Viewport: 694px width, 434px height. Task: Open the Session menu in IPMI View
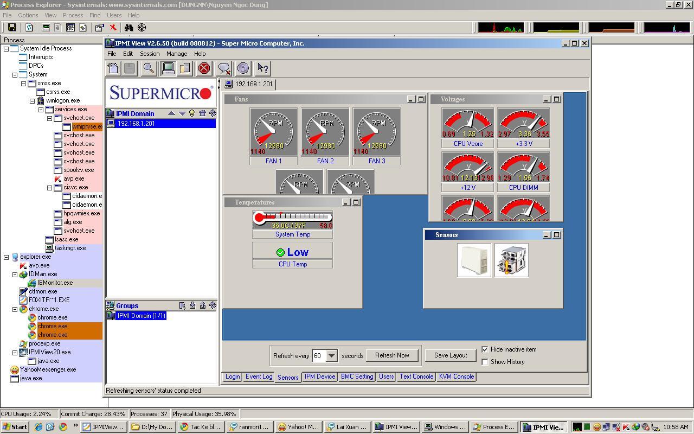pos(150,54)
